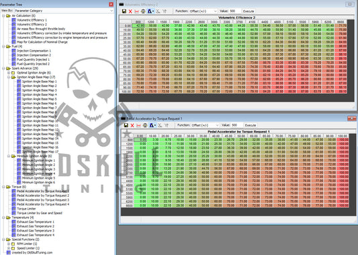Screen dimensions: 358x255
Task: Select Map for Calculation of Nominal Charge
Action: point(42,42)
